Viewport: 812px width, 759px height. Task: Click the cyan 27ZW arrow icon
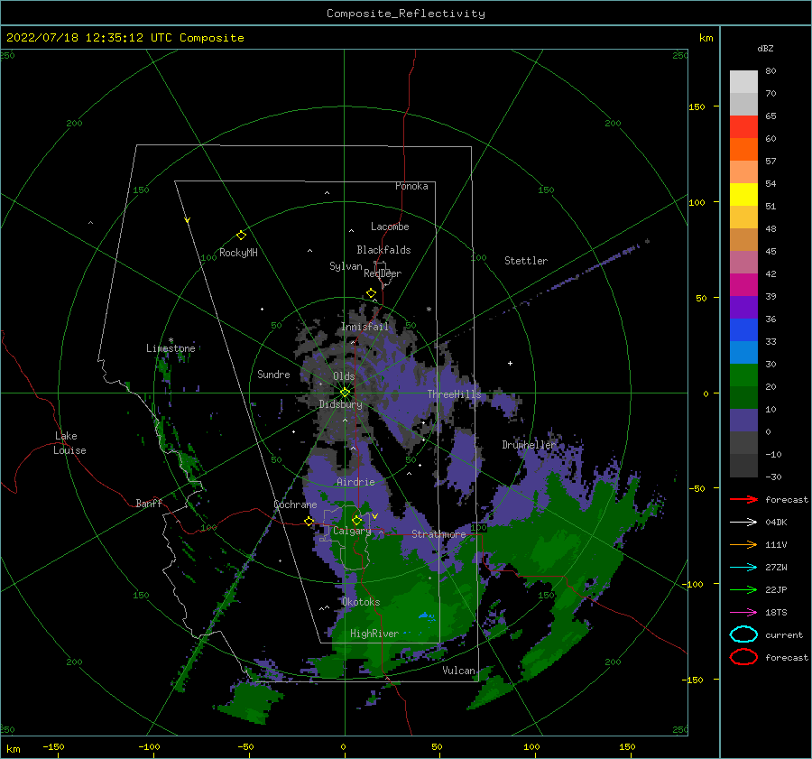click(x=743, y=568)
